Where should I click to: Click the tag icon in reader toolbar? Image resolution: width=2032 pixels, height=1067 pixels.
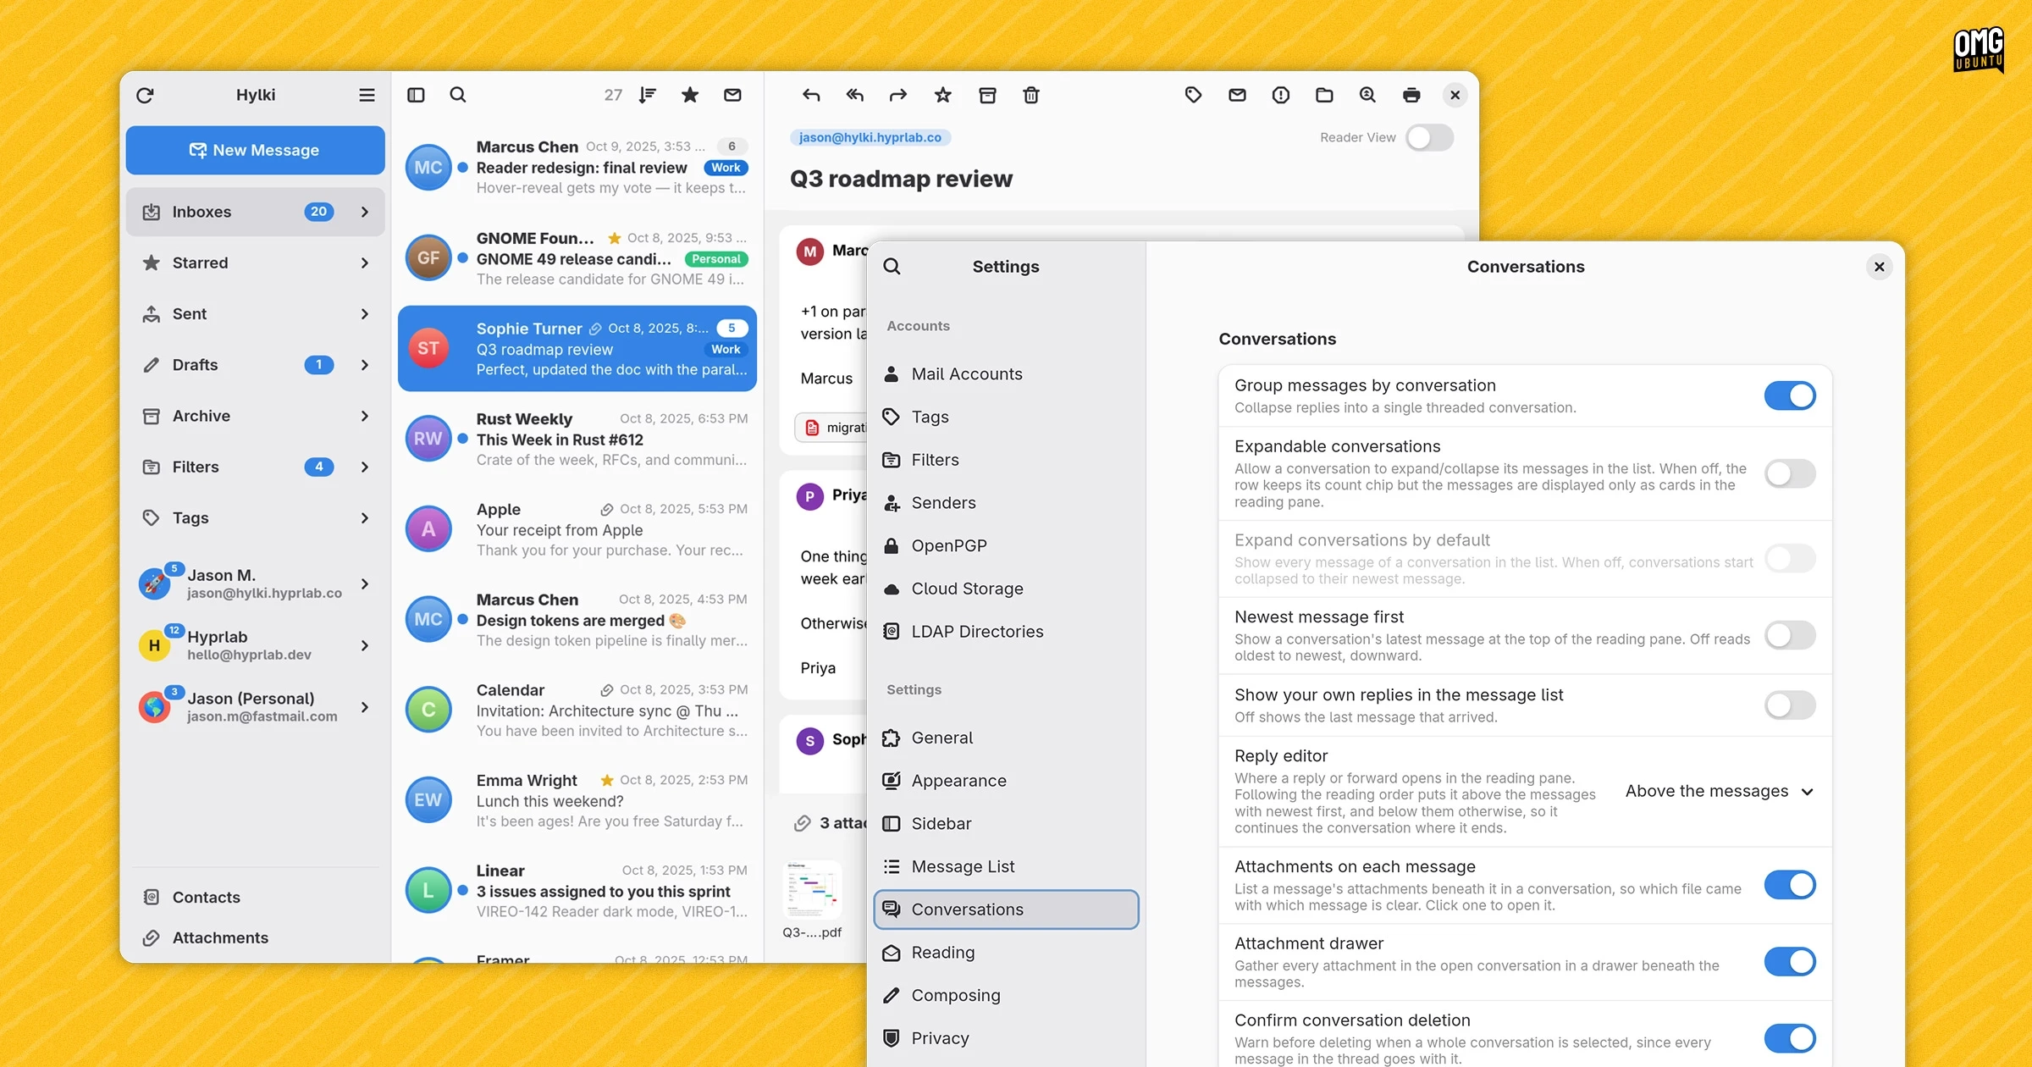tap(1193, 95)
